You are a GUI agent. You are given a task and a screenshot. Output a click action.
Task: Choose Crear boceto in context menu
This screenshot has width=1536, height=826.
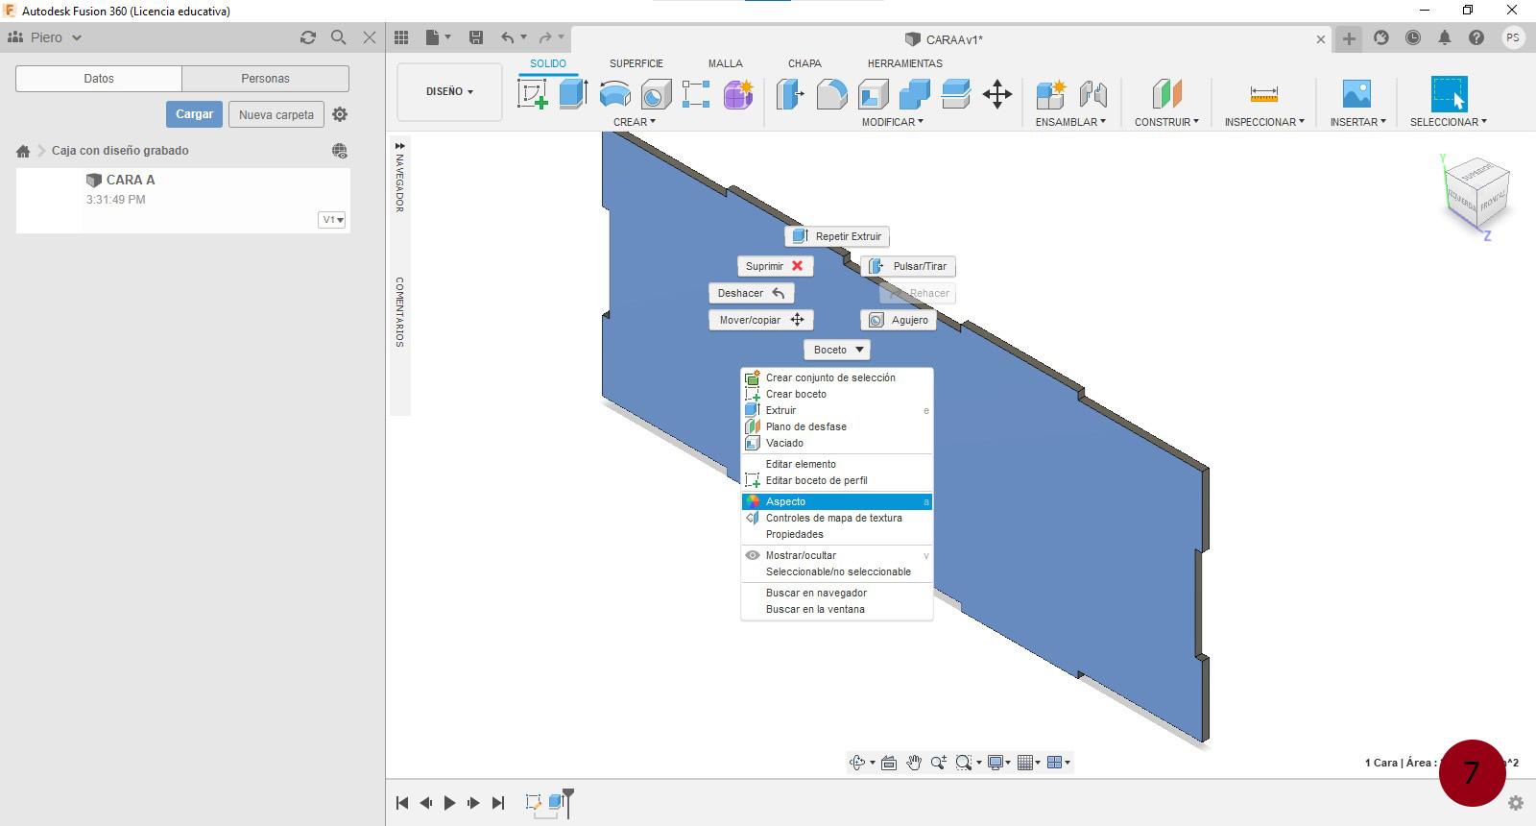pos(837,394)
